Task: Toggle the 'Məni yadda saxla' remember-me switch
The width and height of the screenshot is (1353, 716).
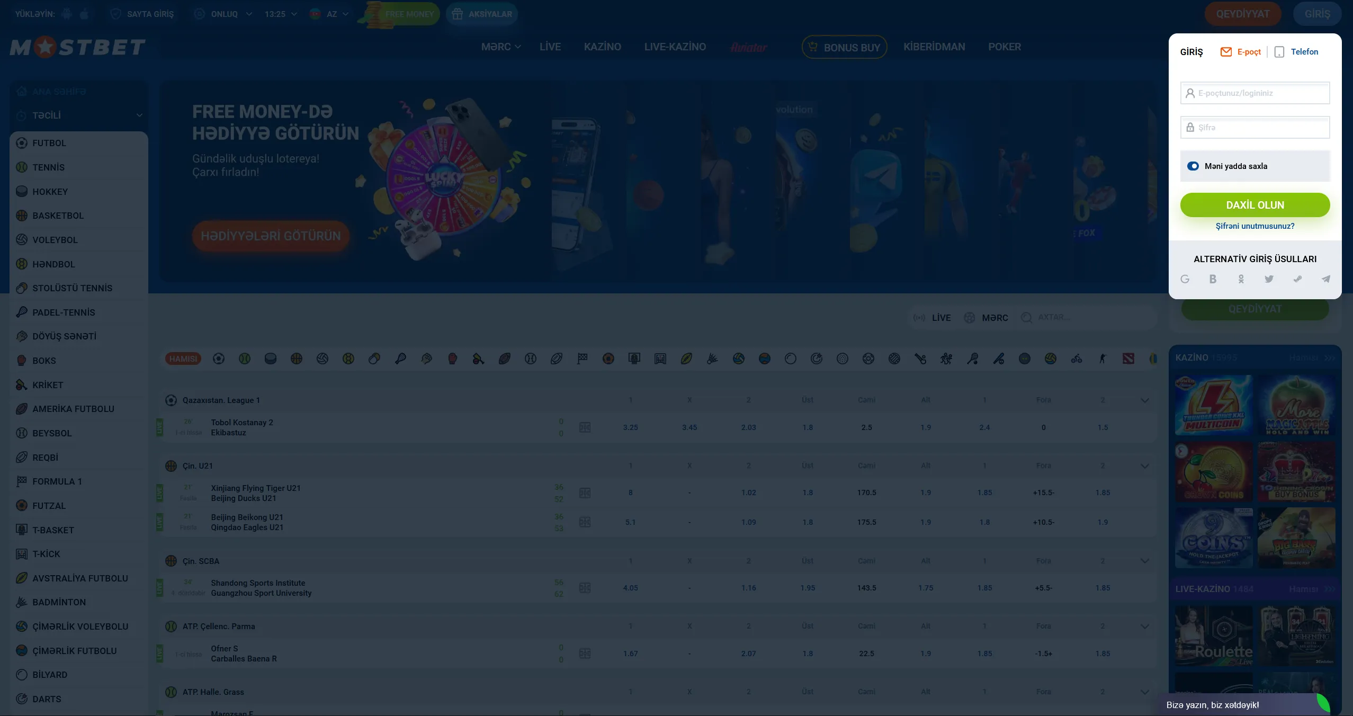Action: (1193, 166)
